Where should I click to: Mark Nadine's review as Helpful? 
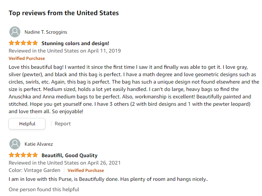point(27,124)
